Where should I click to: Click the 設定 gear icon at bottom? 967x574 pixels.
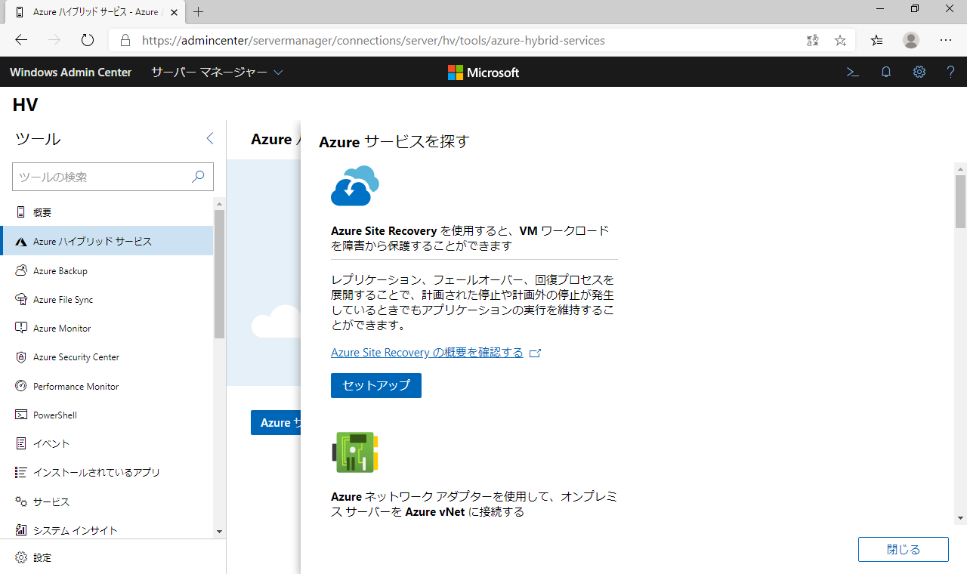click(20, 557)
